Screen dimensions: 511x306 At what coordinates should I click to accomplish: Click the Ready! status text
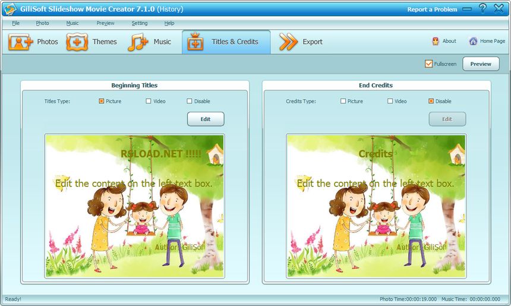[x=13, y=299]
